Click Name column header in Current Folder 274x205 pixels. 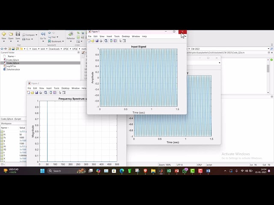click(11, 56)
